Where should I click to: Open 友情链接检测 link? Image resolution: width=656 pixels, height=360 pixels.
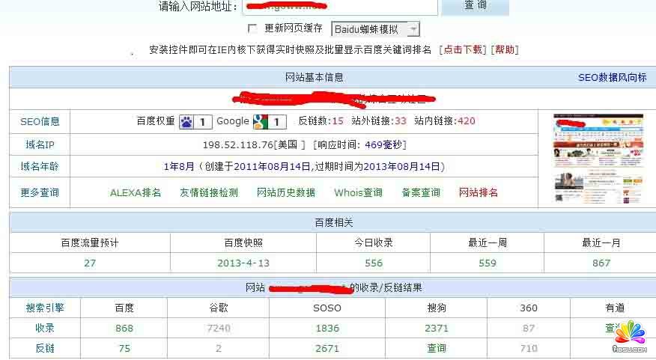[x=209, y=192]
